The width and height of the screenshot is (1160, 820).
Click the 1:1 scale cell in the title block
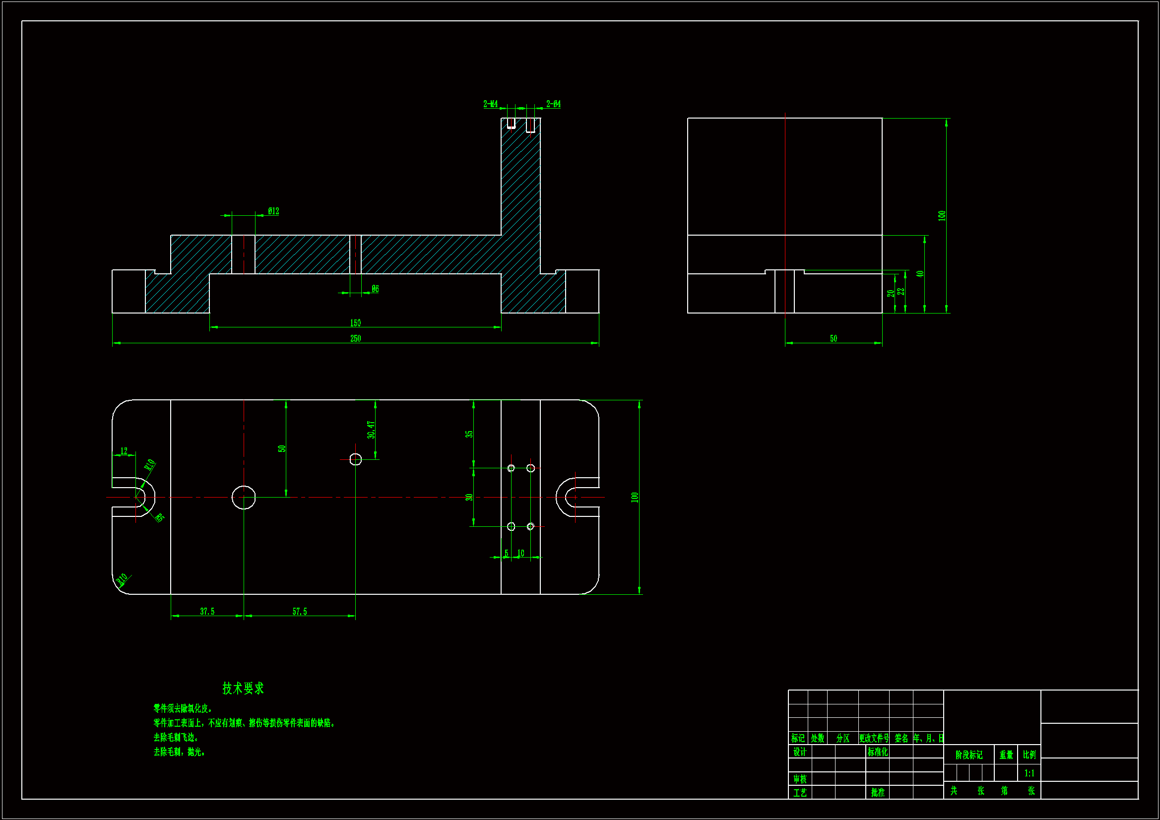(1029, 773)
